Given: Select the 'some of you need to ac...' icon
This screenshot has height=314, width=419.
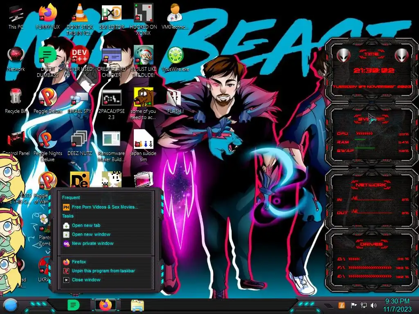Looking at the screenshot, I should (143, 104).
